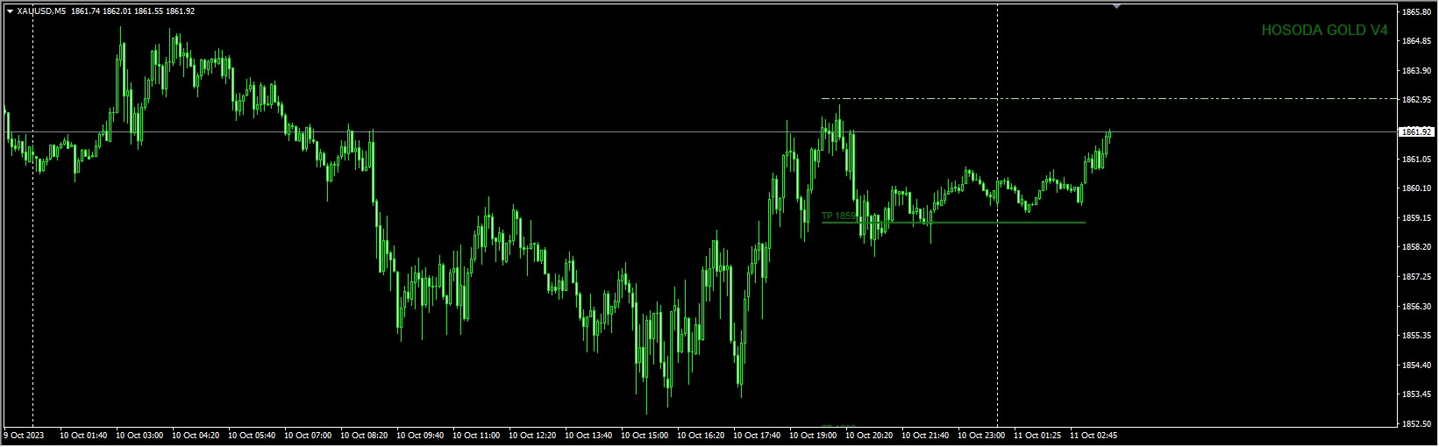Click the current price tag 1861.92
Viewport: 1439px width, 447px height.
(1416, 132)
